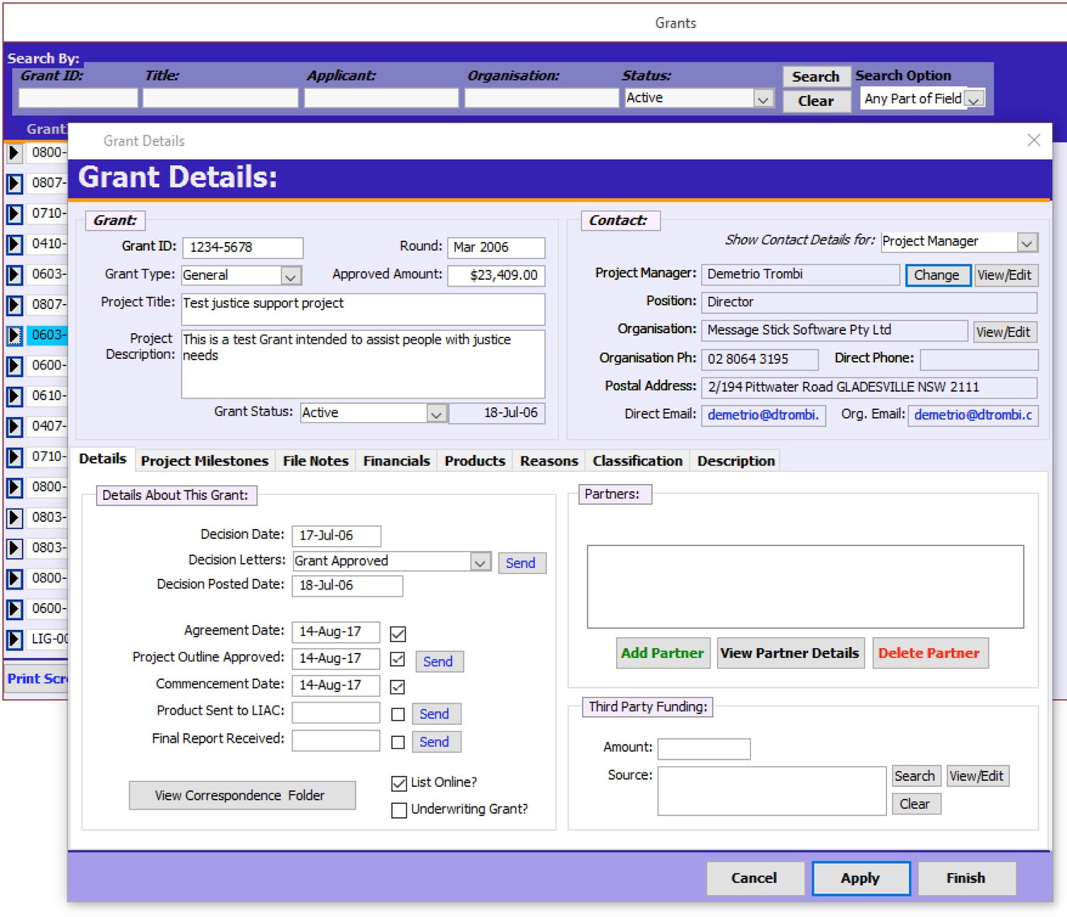Toggle the Agreement Date checkbox
The image size is (1067, 917).
click(x=398, y=634)
